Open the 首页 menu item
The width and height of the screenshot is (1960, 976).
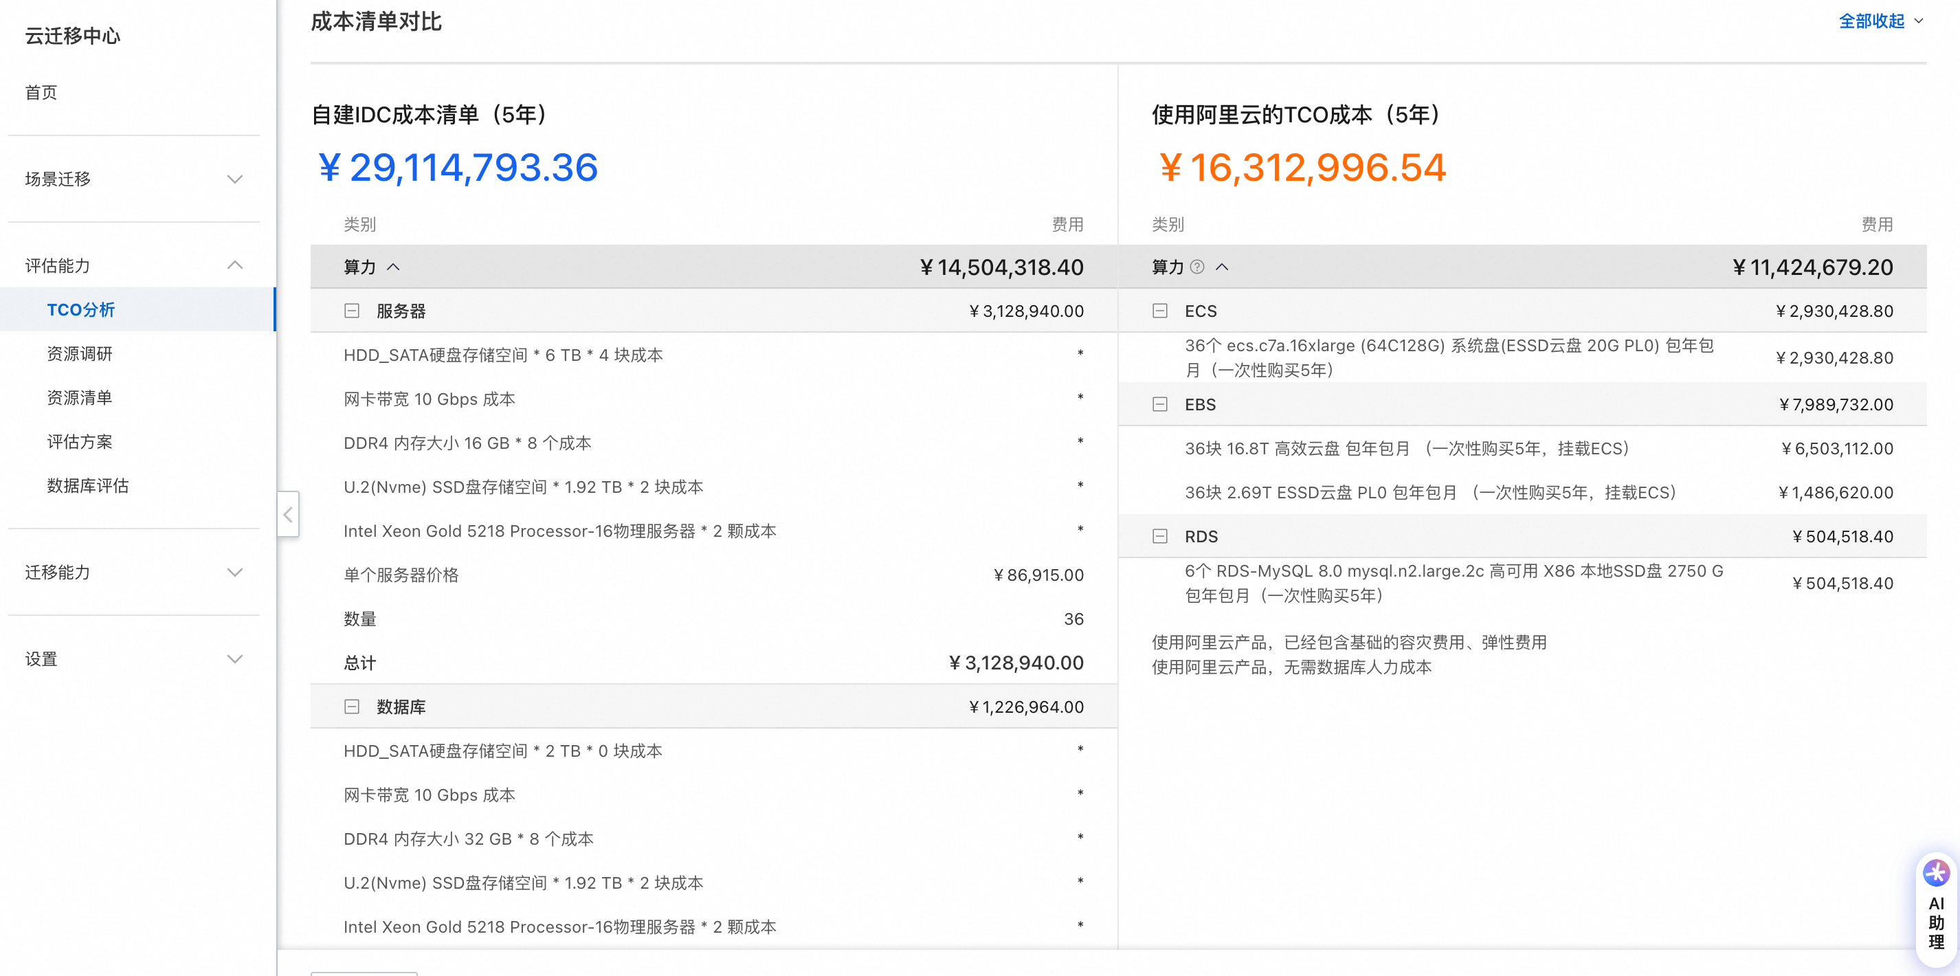[x=41, y=93]
